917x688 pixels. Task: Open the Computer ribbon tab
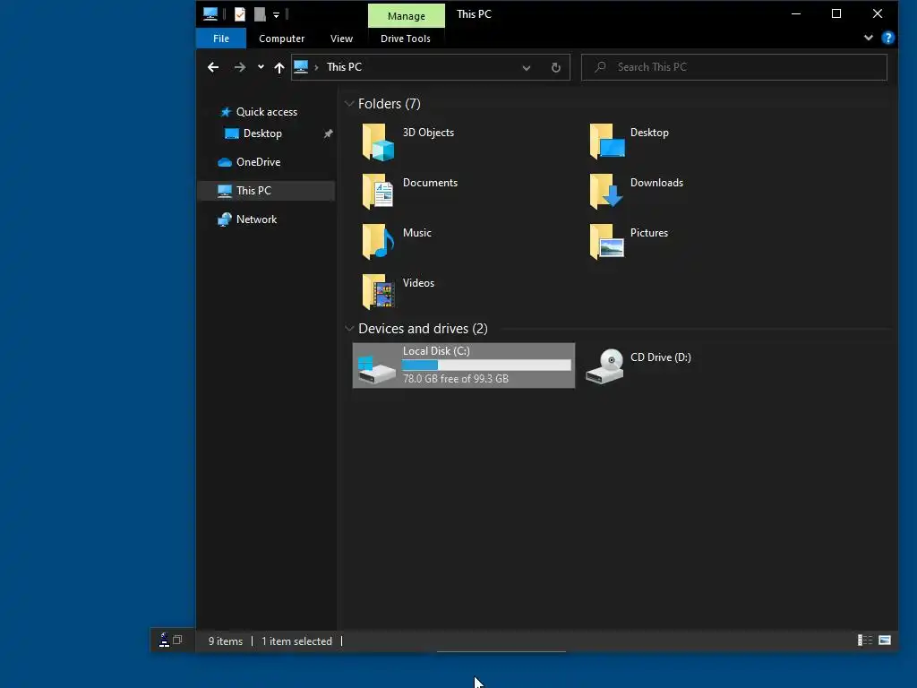click(282, 39)
